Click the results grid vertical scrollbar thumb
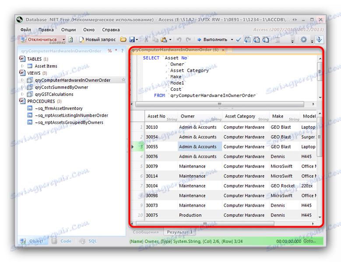Image resolution: width=341 pixels, height=262 pixels. (320, 137)
